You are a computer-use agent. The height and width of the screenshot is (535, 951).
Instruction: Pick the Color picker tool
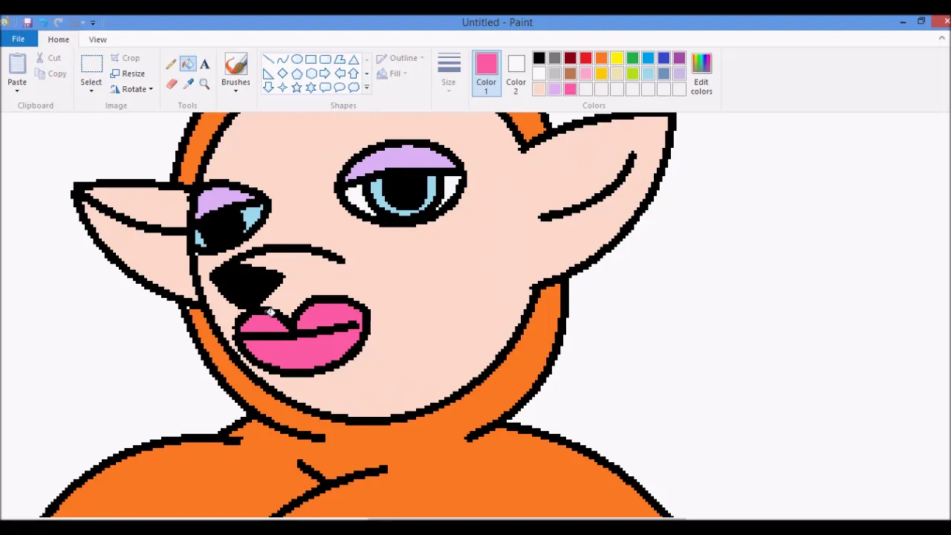(188, 83)
